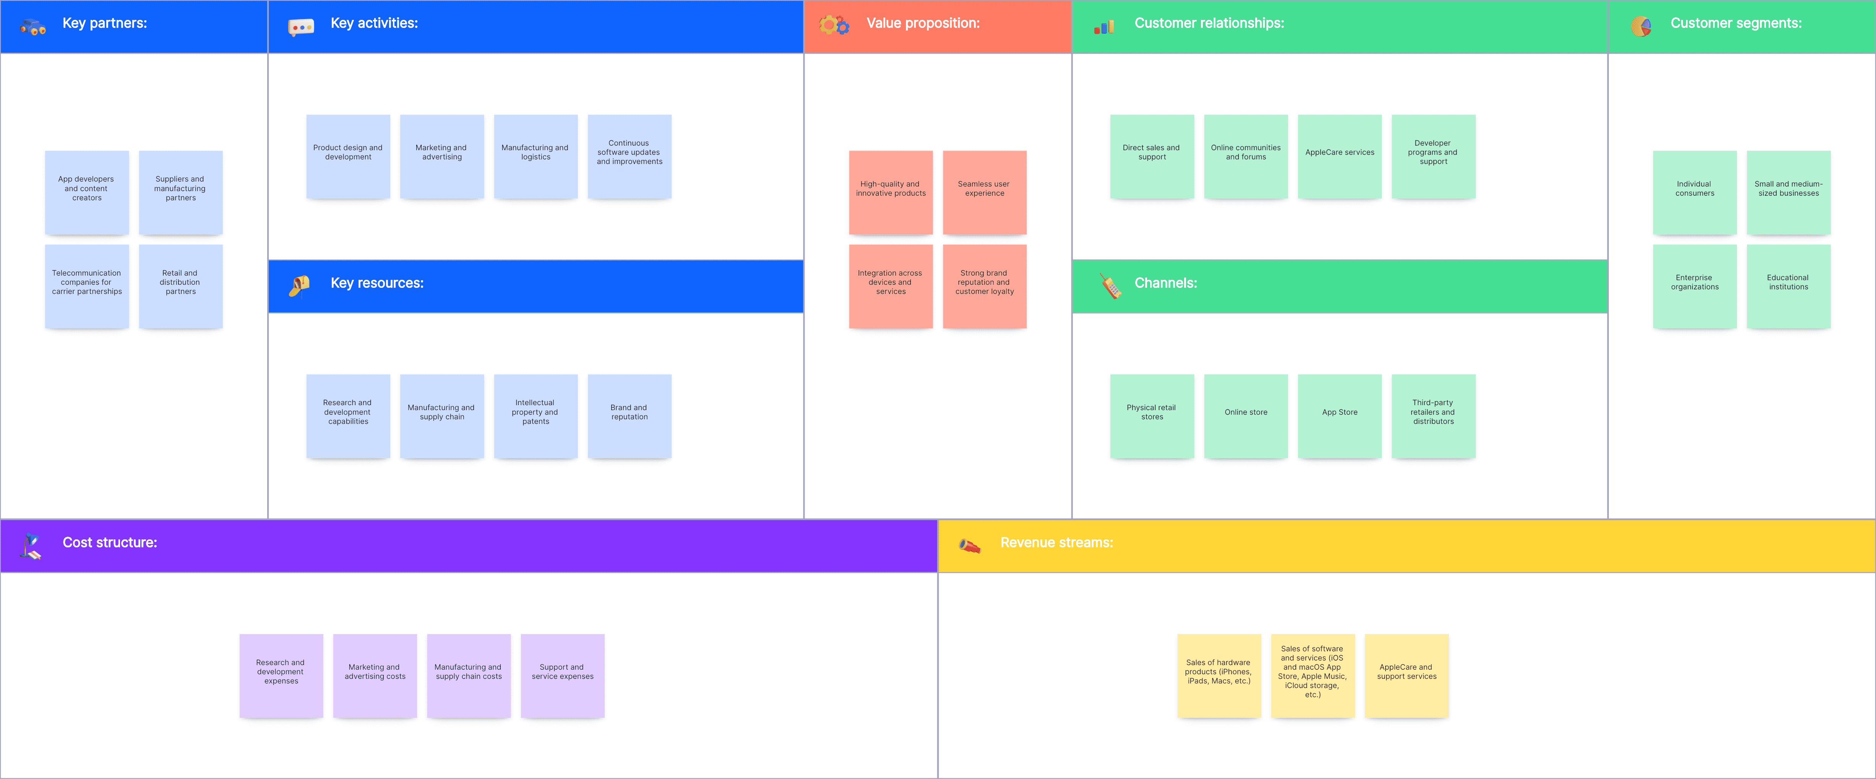
Task: Select 'Manufacturing and supply chain costs' note
Action: 469,676
